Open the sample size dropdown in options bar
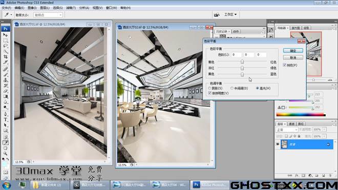The height and width of the screenshot is (190, 338). [48, 15]
